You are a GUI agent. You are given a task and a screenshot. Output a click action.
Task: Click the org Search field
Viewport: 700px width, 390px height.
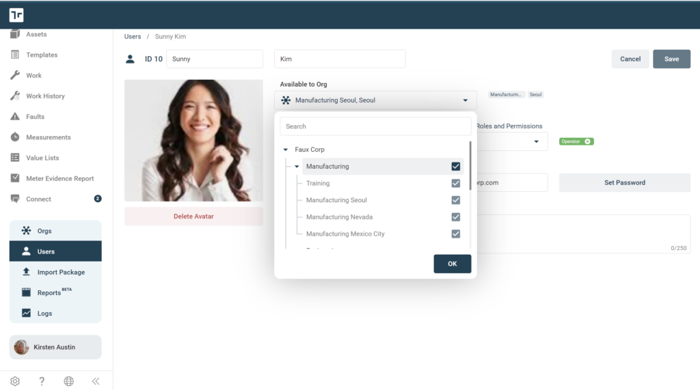pos(375,126)
